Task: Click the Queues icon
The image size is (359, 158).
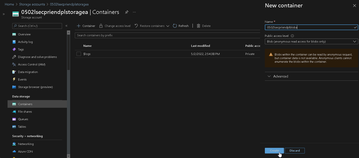Action: tap(14, 119)
